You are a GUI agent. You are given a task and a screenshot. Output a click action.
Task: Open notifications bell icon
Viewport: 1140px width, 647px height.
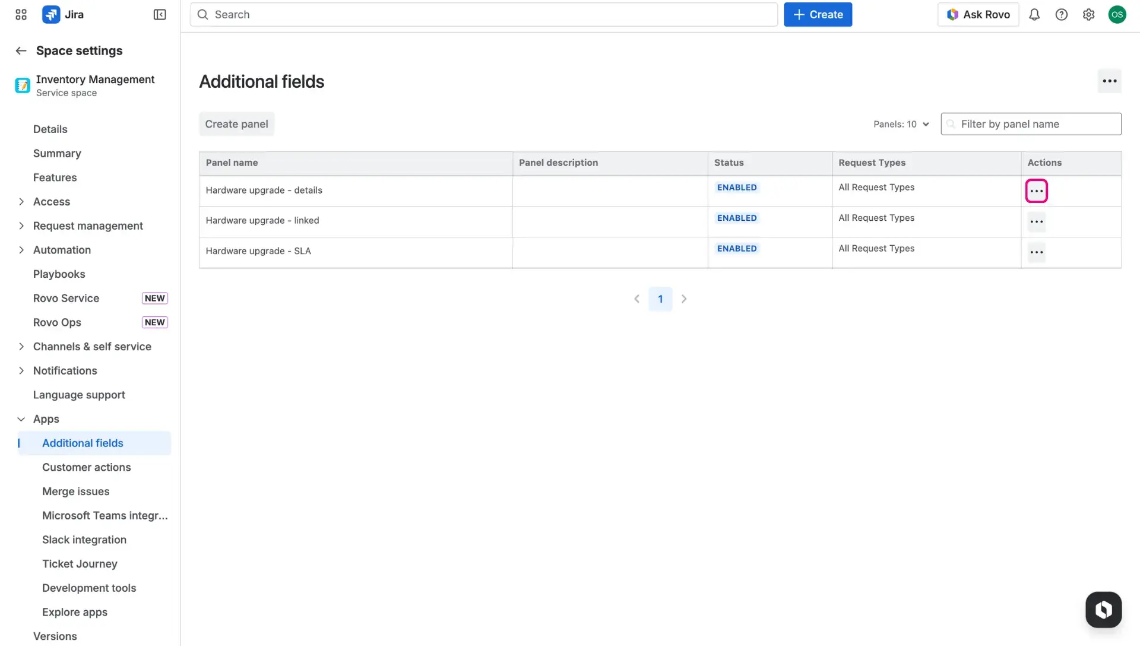pyautogui.click(x=1034, y=14)
